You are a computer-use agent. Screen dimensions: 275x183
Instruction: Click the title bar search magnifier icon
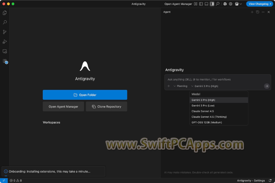pos(218,4)
